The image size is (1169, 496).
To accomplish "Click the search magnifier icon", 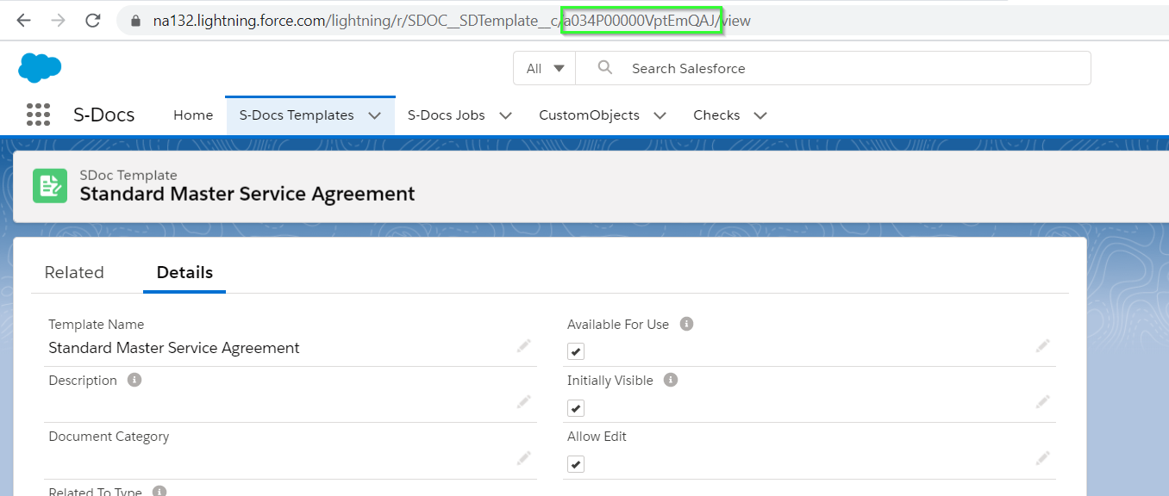I will [x=605, y=67].
